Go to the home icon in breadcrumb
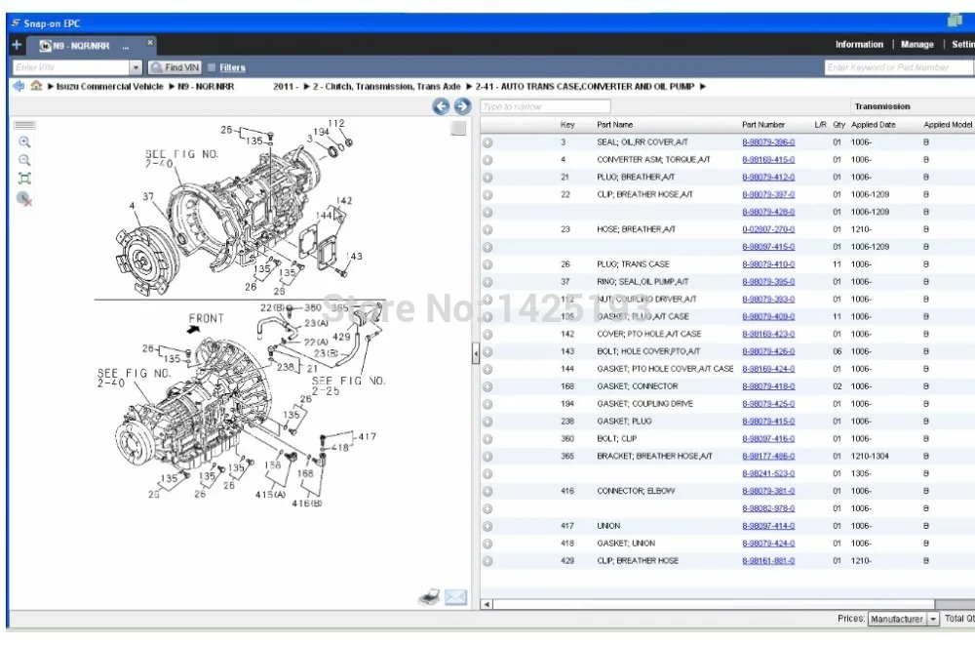975x645 pixels. click(36, 86)
